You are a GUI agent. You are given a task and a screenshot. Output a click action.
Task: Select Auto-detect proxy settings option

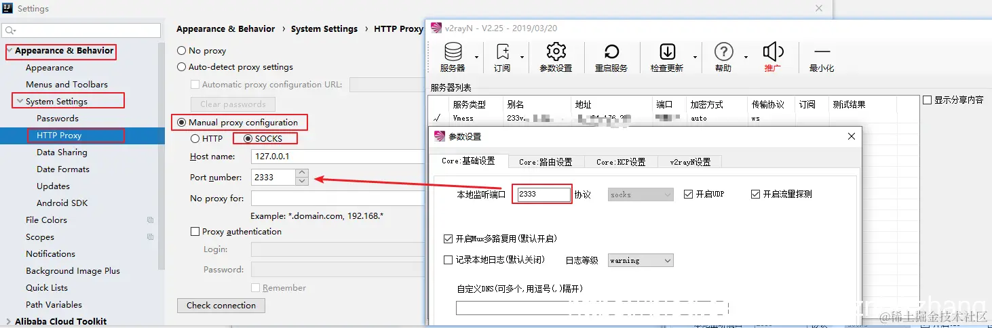(x=181, y=67)
